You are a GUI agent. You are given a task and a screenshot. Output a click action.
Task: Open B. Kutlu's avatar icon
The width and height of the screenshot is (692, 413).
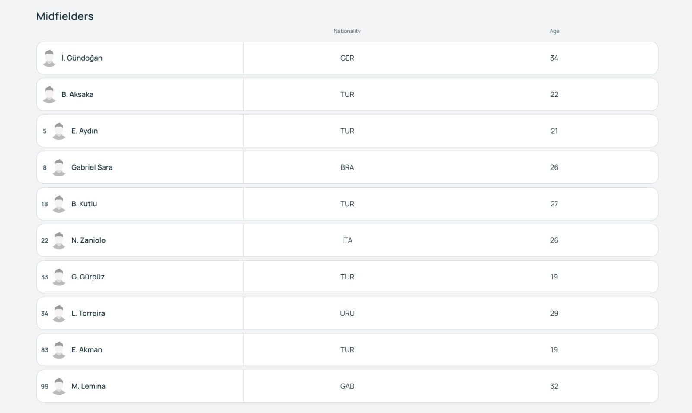point(59,204)
